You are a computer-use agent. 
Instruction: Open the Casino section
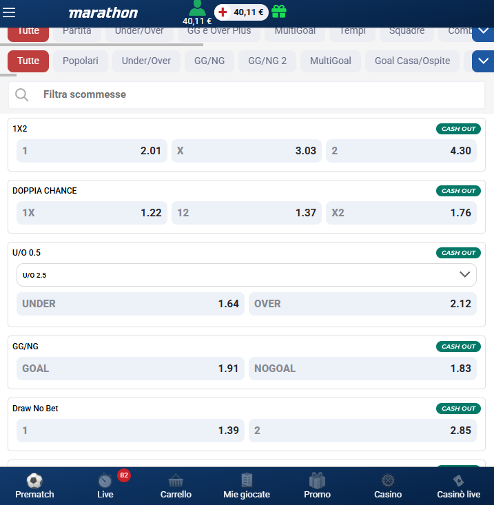pos(388,486)
